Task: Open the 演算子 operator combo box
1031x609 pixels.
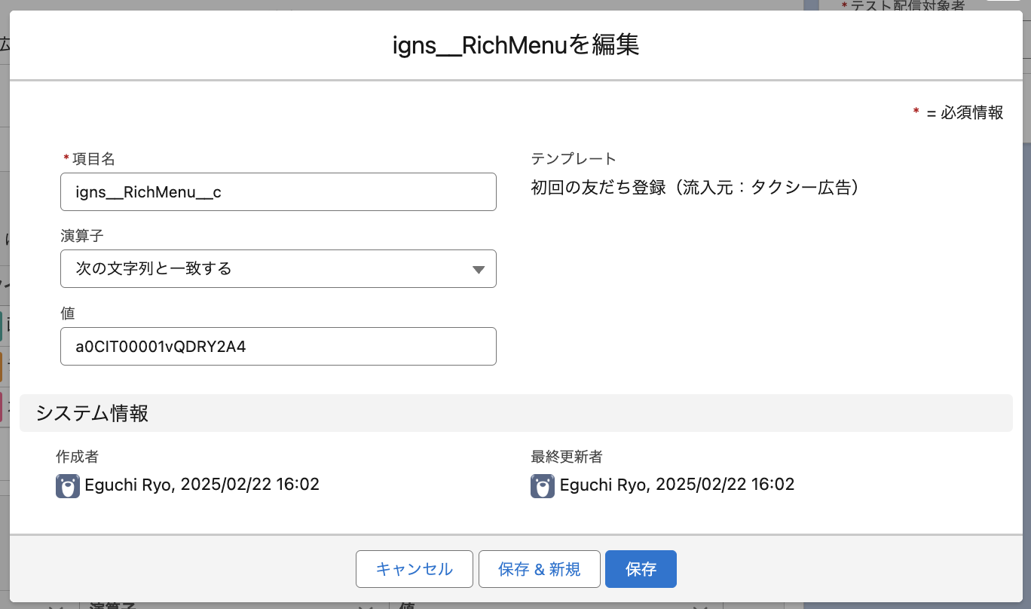Action: 277,268
